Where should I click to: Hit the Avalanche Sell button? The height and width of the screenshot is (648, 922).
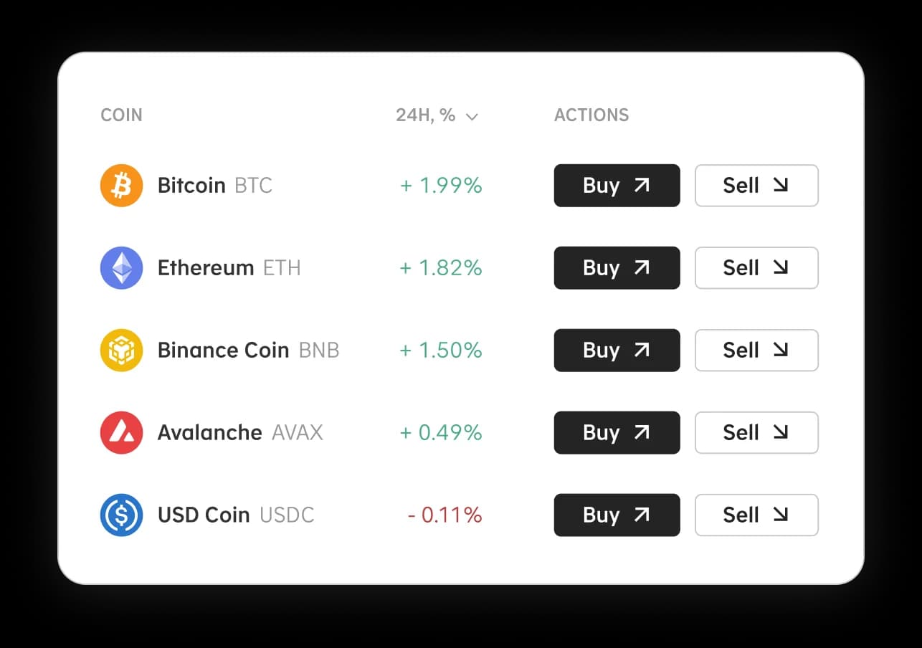pos(756,433)
